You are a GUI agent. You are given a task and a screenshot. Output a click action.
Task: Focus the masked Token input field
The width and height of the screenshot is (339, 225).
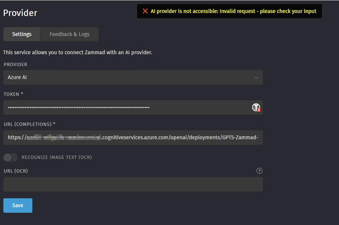coord(126,108)
